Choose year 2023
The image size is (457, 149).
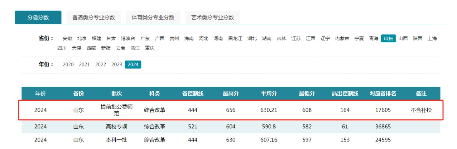(x=117, y=64)
